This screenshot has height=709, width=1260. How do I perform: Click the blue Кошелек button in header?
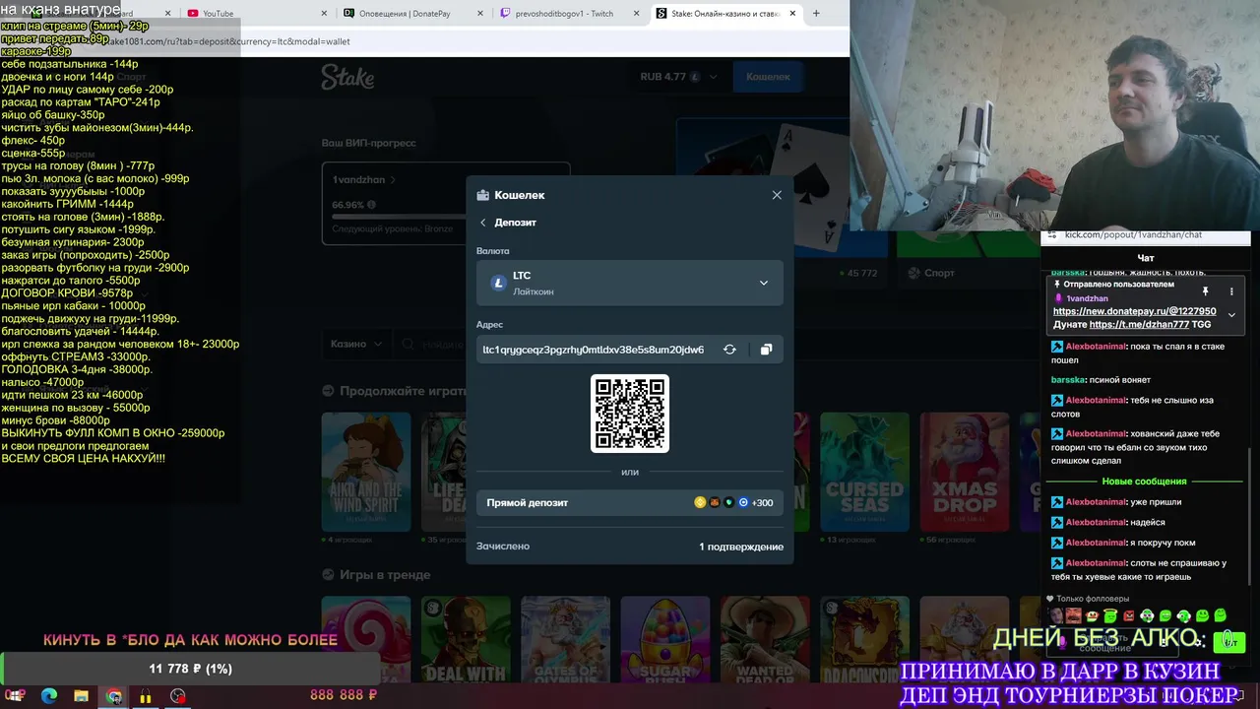768,77
